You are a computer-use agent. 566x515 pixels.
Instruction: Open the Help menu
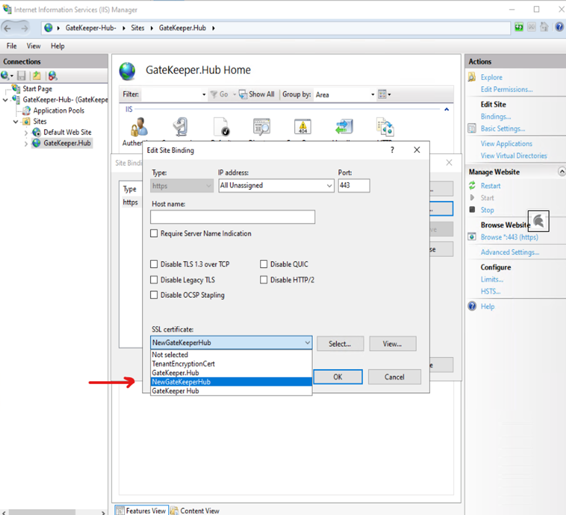57,46
